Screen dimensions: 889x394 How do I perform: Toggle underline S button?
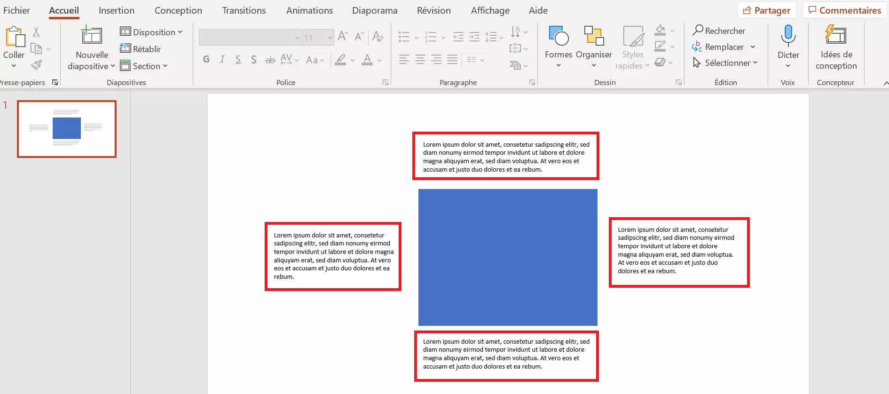(238, 59)
